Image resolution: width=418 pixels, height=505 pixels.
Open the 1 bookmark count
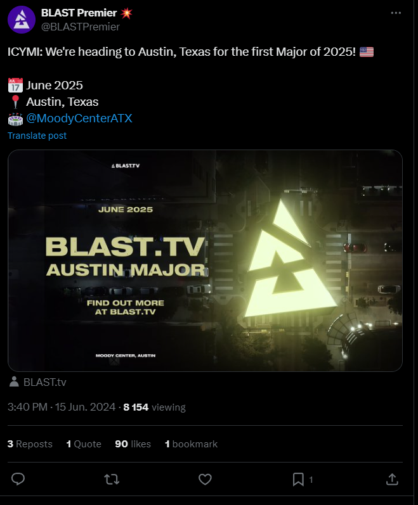click(x=191, y=444)
